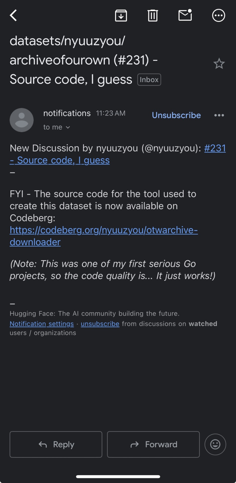Tap the footer unsubscribe from discussions link
Screen dimensions: 236x483
[100, 324]
